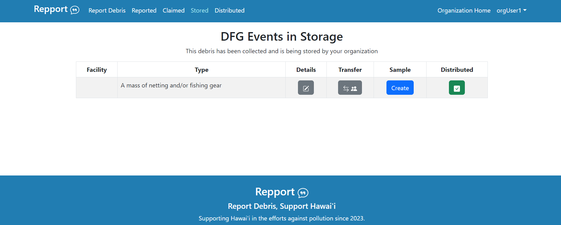Switch to the Claimed page
The height and width of the screenshot is (225, 561).
173,10
